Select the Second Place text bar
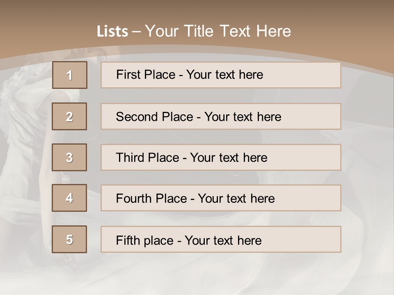 [x=221, y=116]
